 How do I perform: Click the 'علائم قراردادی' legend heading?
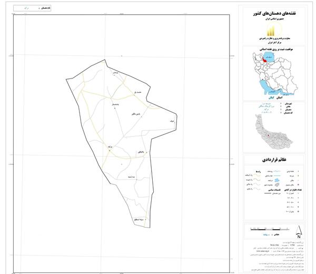tap(274, 160)
